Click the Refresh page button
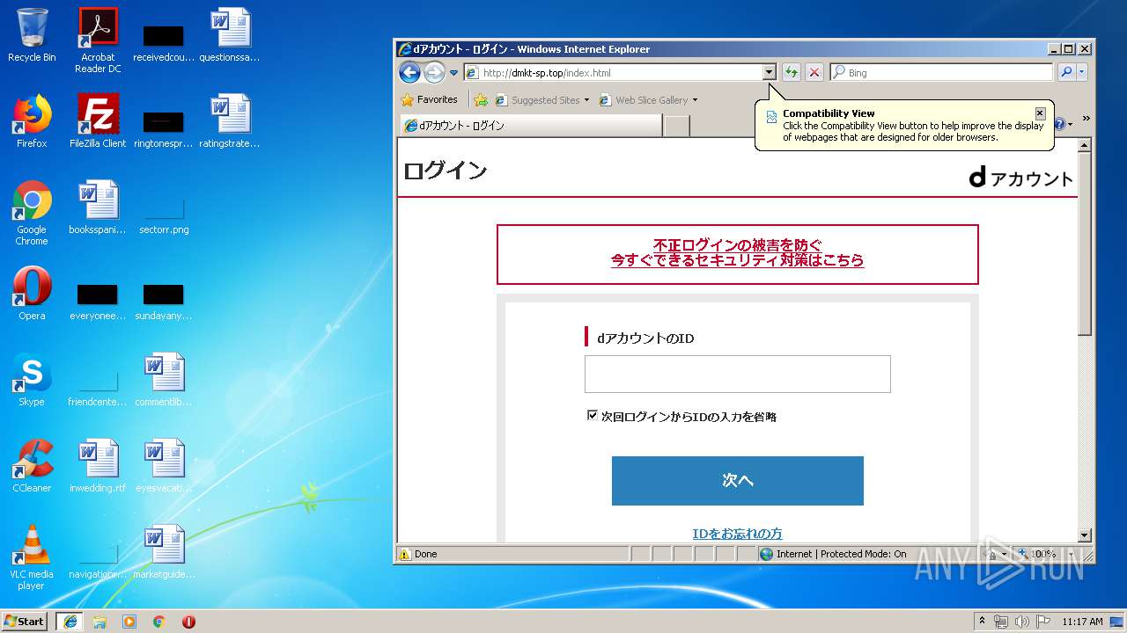Screen dimensions: 1127x633 coord(792,72)
